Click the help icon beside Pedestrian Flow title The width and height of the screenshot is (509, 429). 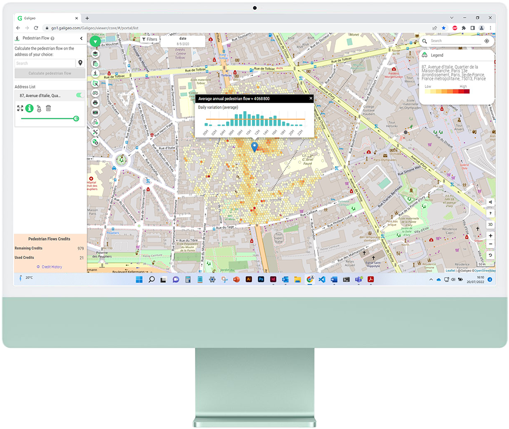pyautogui.click(x=53, y=38)
